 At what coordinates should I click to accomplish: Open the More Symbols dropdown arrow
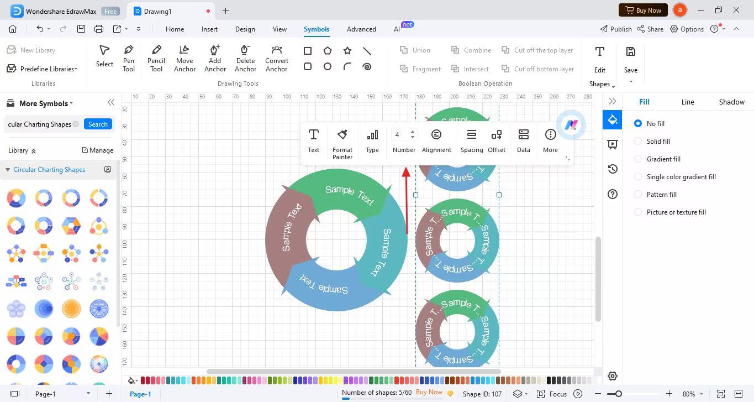click(71, 103)
